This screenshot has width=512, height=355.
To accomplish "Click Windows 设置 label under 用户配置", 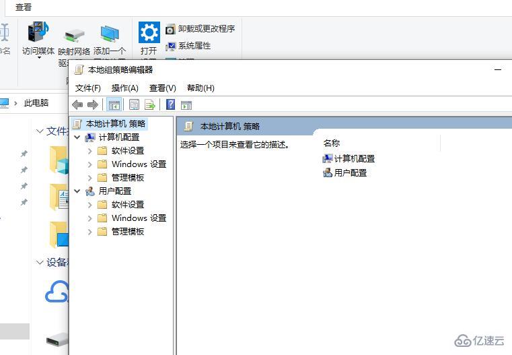I will [139, 218].
